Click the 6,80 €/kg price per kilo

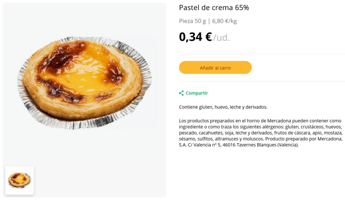point(224,21)
